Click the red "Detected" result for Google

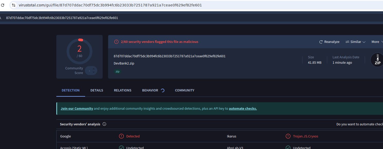pos(133,136)
